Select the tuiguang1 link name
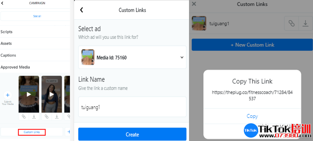 coord(219,23)
